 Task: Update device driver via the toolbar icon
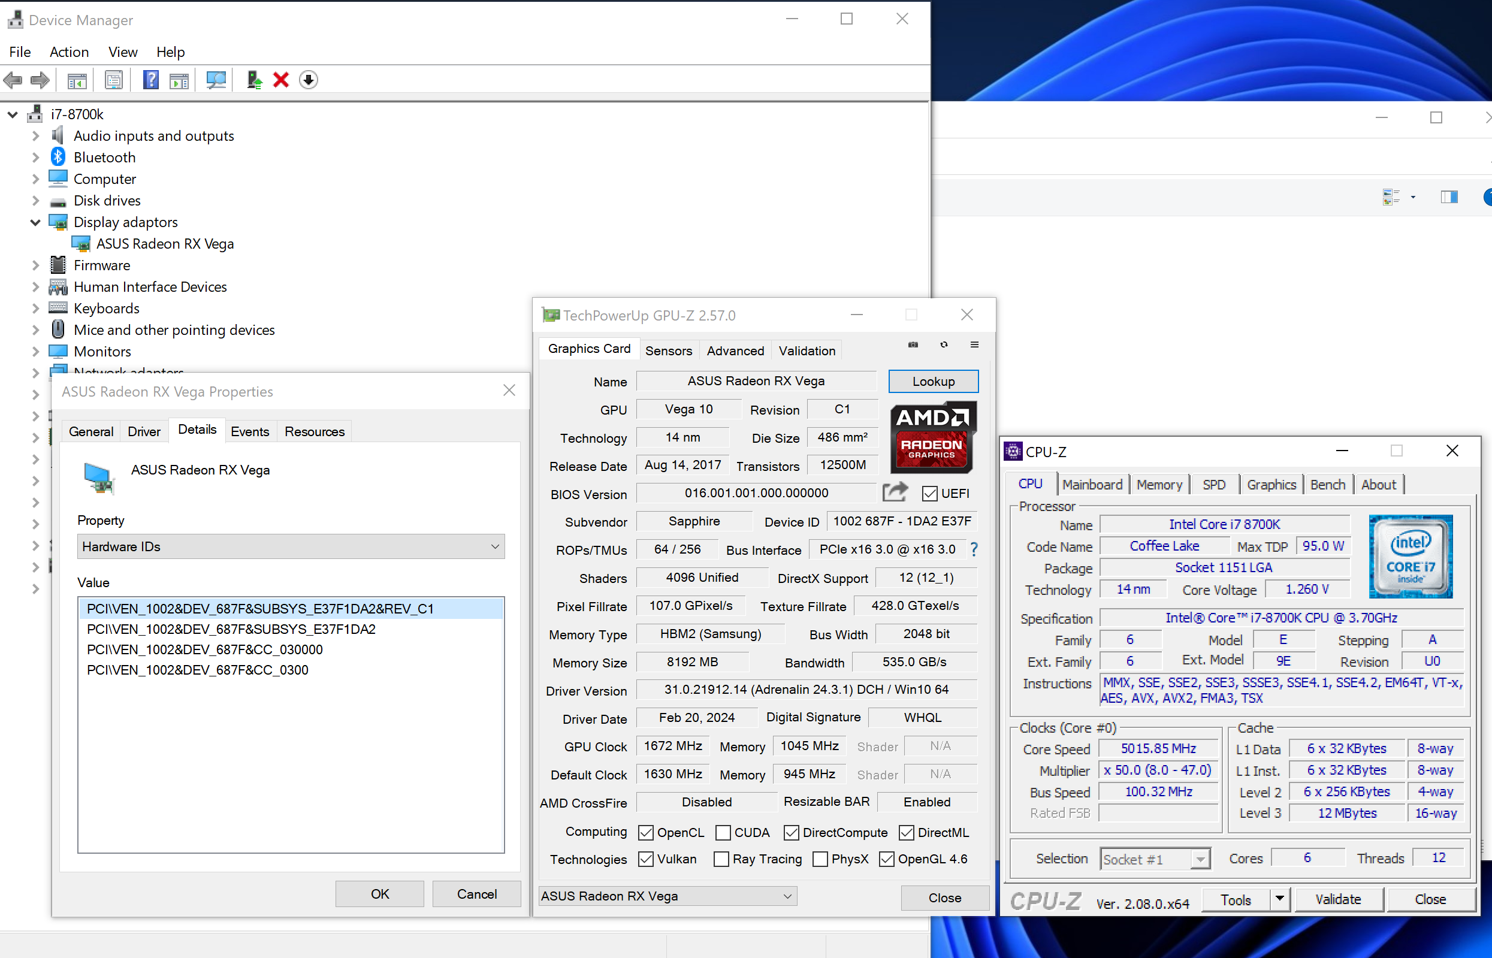pyautogui.click(x=255, y=80)
